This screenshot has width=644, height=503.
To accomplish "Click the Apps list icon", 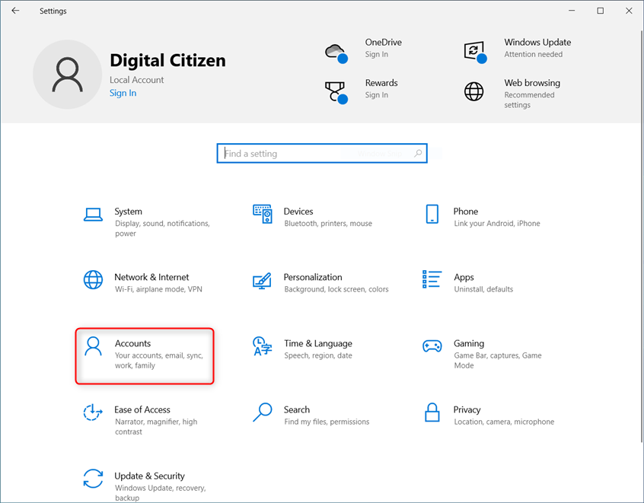I will pos(432,279).
